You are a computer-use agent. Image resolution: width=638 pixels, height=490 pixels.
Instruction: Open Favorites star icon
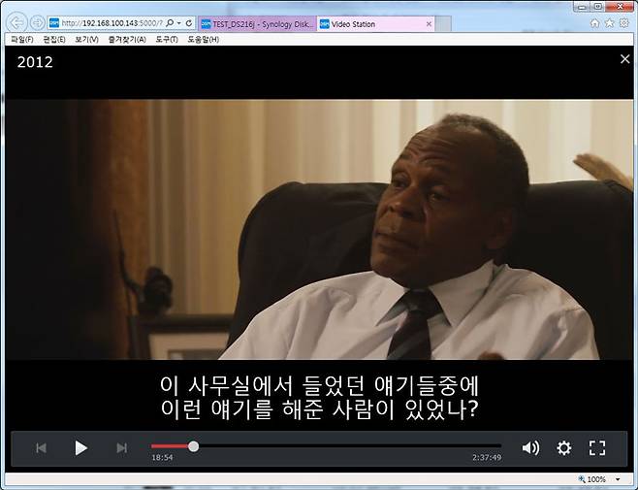[609, 23]
